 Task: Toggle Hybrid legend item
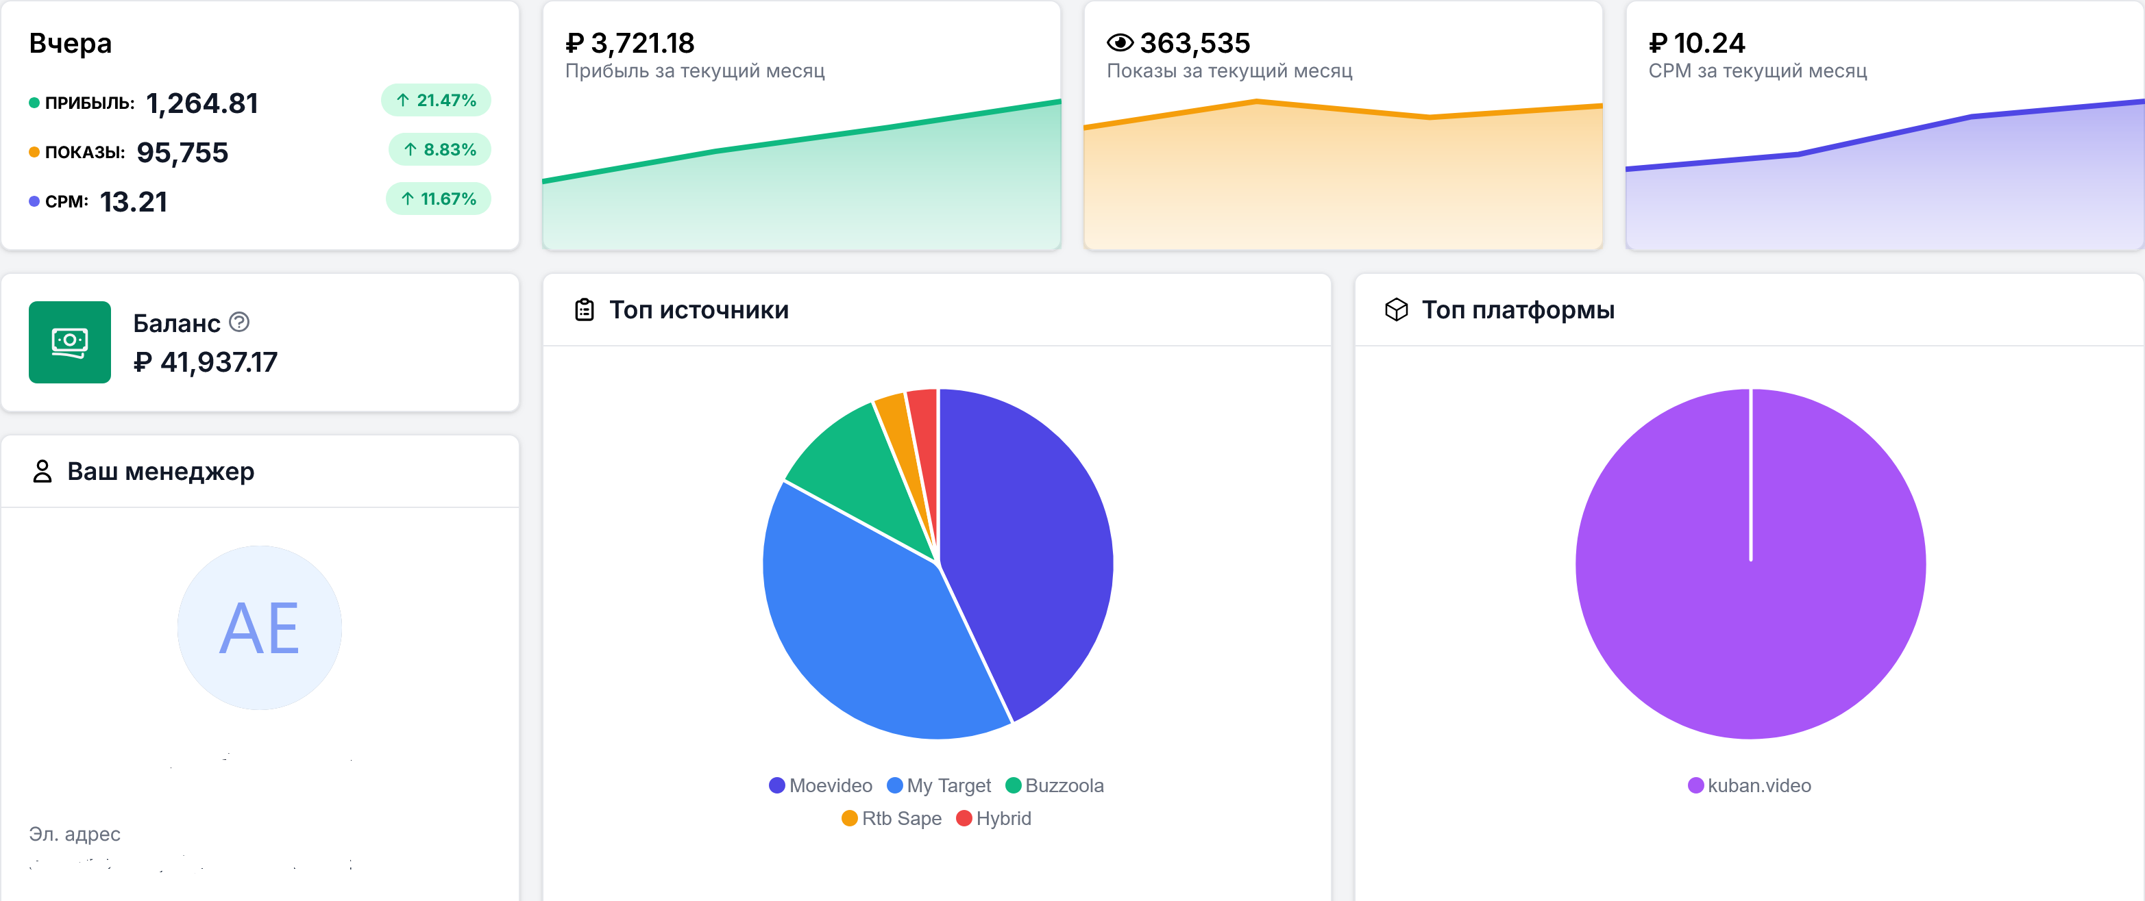pyautogui.click(x=994, y=819)
